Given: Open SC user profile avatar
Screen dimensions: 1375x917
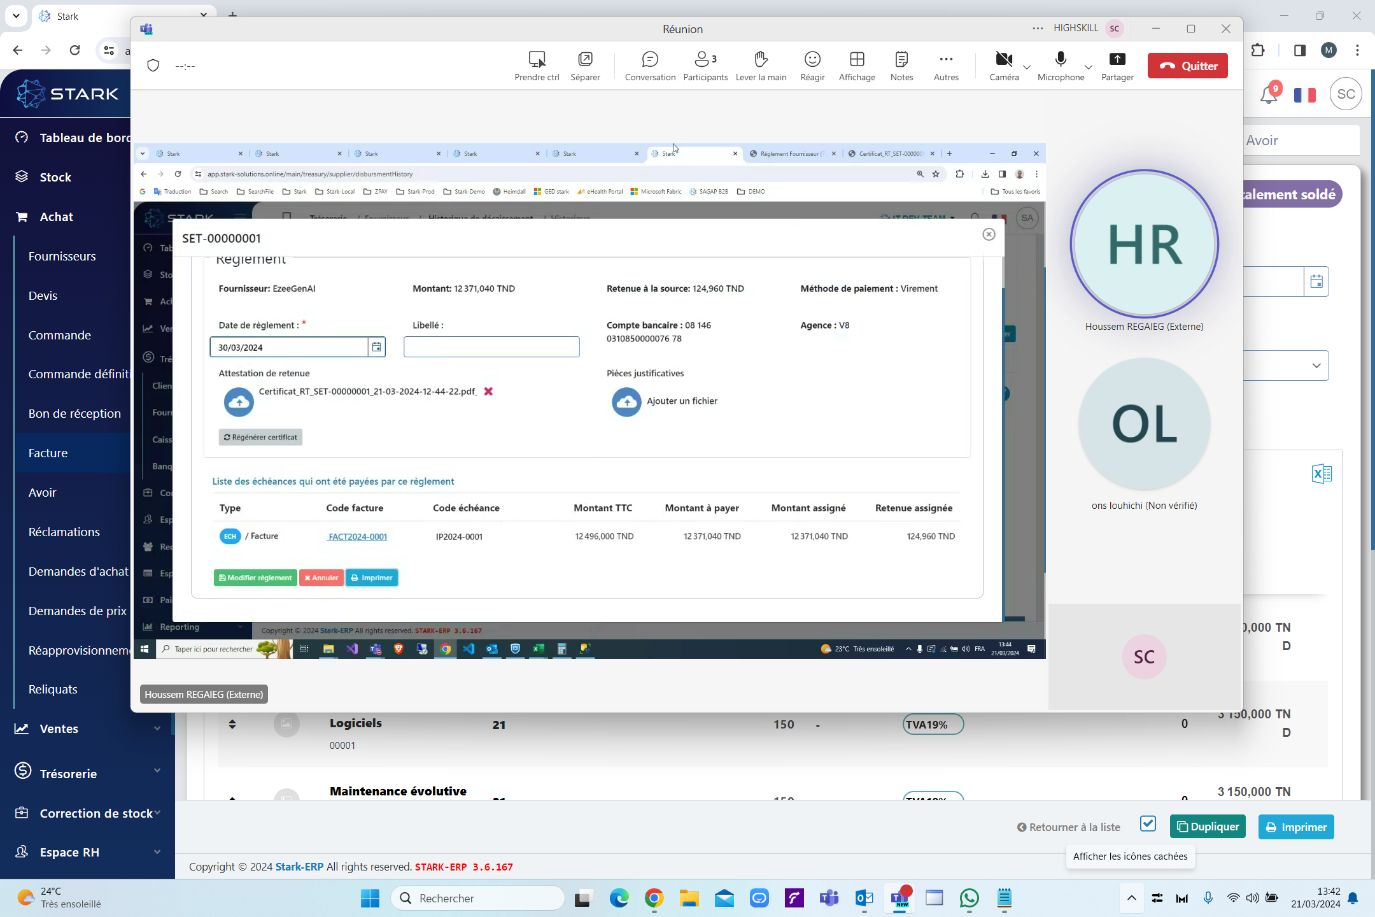Looking at the screenshot, I should (1346, 94).
